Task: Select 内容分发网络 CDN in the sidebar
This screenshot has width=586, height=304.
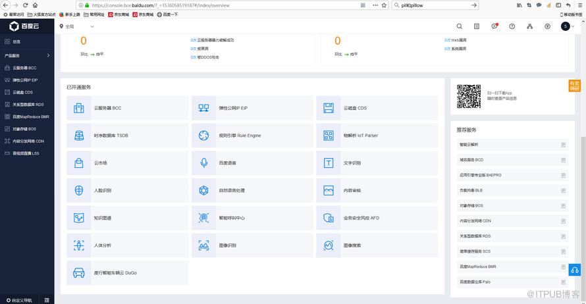Action: pos(27,141)
